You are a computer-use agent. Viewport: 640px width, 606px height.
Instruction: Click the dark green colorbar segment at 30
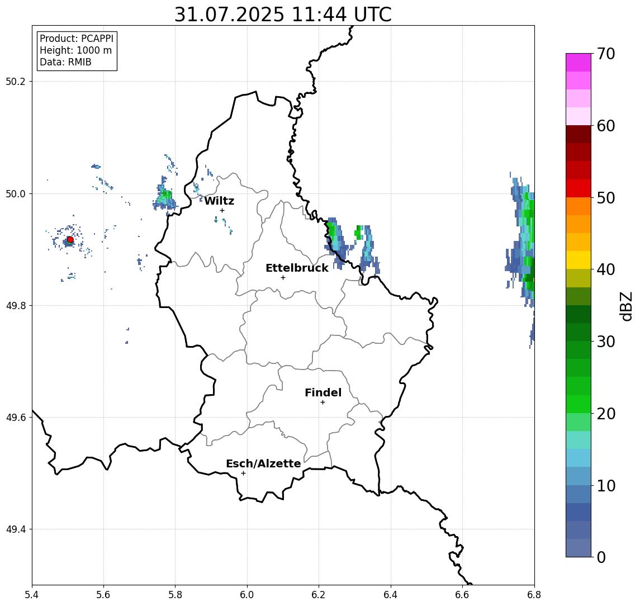coord(579,332)
